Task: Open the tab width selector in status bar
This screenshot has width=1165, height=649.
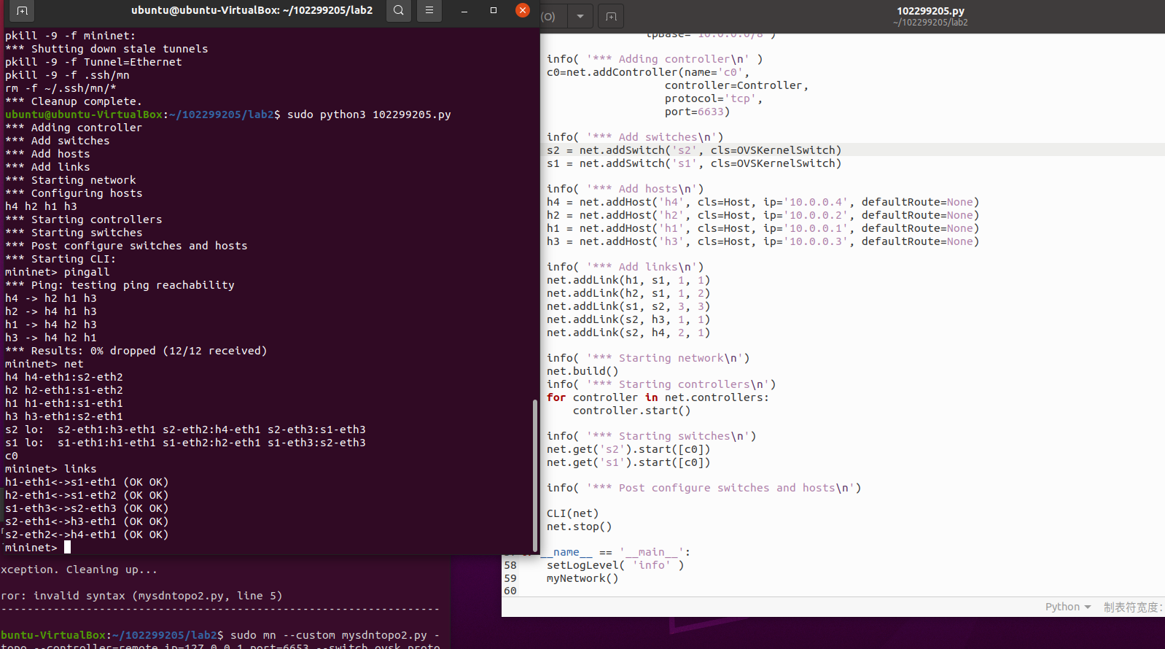Action: point(1134,607)
